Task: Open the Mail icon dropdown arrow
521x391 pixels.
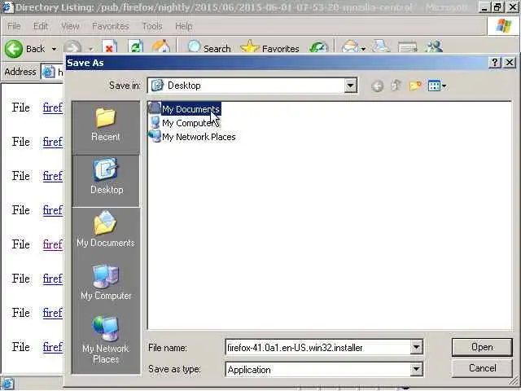Action: click(x=363, y=49)
